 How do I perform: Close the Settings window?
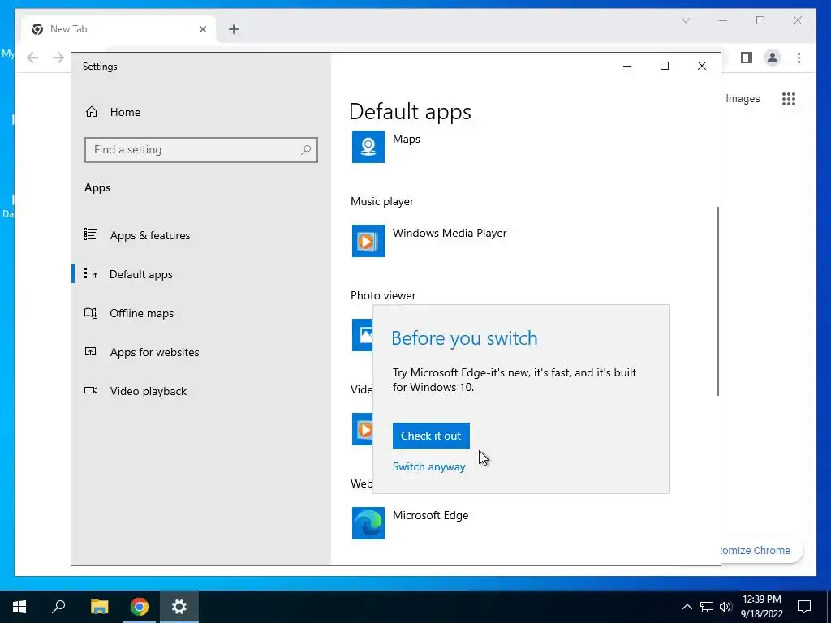click(x=702, y=66)
